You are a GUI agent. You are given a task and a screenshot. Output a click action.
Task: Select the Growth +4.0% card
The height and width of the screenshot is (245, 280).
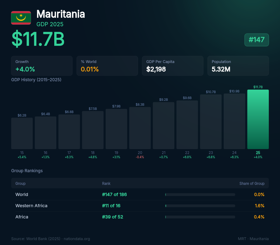(x=42, y=66)
